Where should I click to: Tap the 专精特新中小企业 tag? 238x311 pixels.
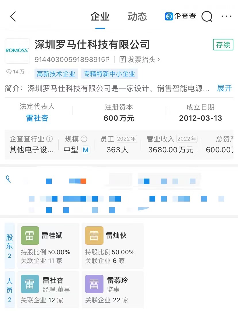point(109,74)
